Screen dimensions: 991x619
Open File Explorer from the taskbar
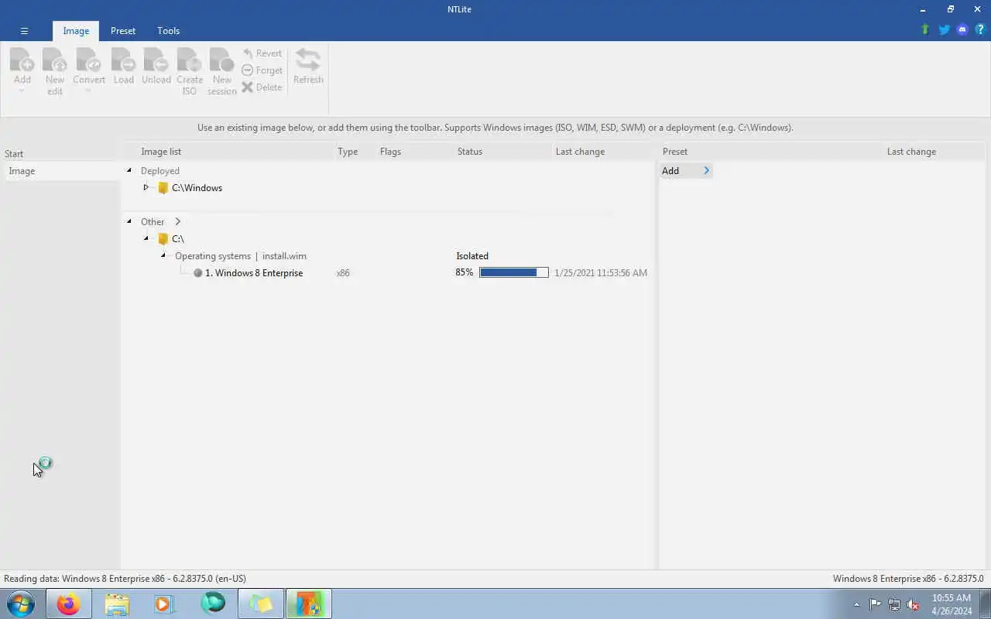tap(117, 604)
